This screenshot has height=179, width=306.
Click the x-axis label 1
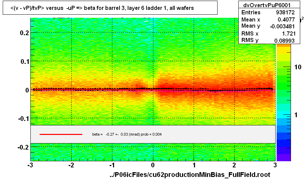[x=194, y=165]
